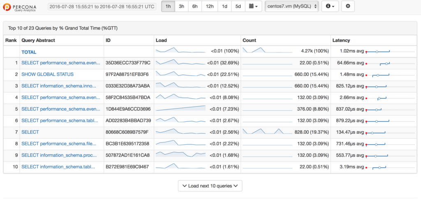
Task: Click query ID 507872AD1E161CA8
Action: (x=127, y=155)
